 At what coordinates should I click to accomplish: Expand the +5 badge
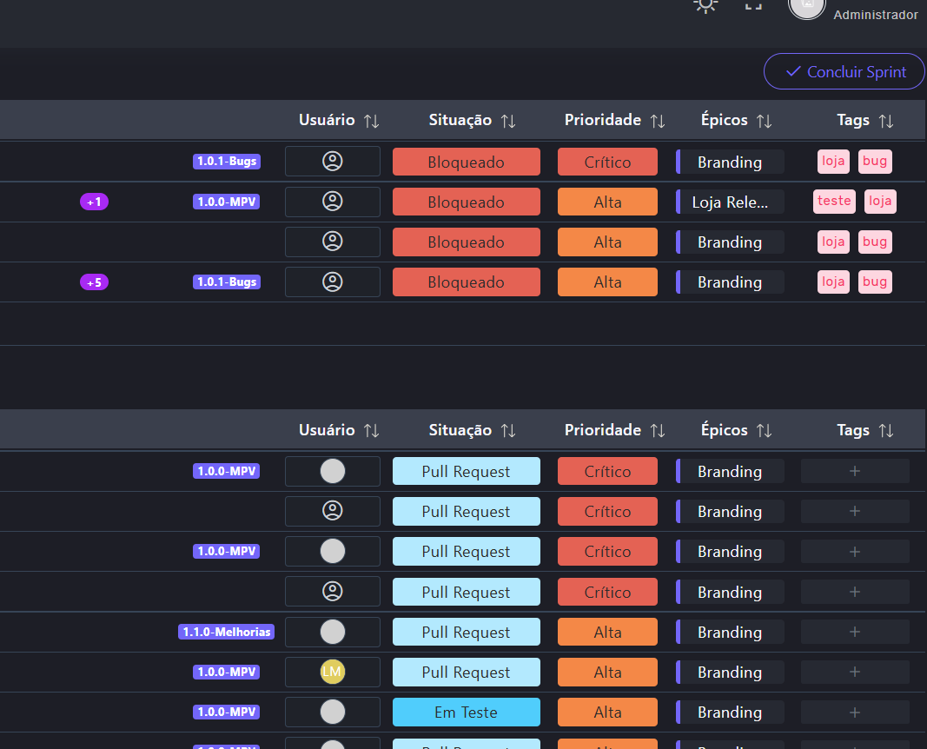click(x=94, y=282)
